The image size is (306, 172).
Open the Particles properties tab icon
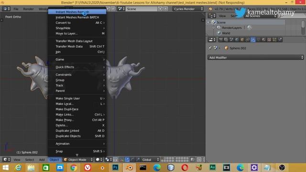point(274,40)
